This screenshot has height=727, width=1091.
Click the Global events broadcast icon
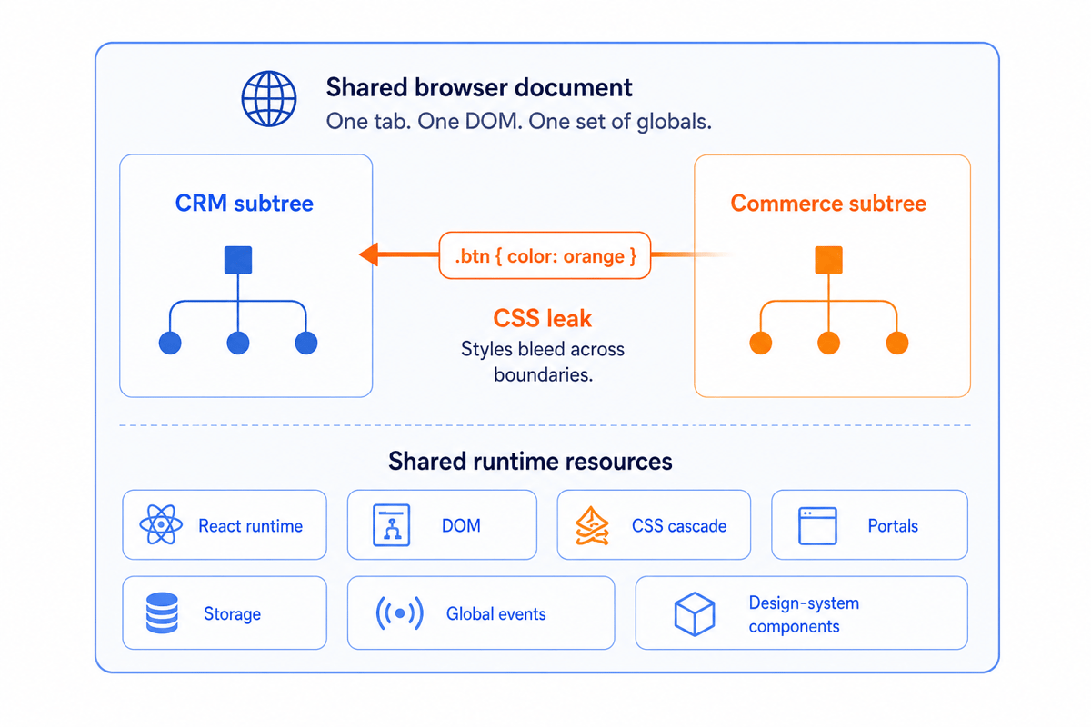[x=399, y=613]
